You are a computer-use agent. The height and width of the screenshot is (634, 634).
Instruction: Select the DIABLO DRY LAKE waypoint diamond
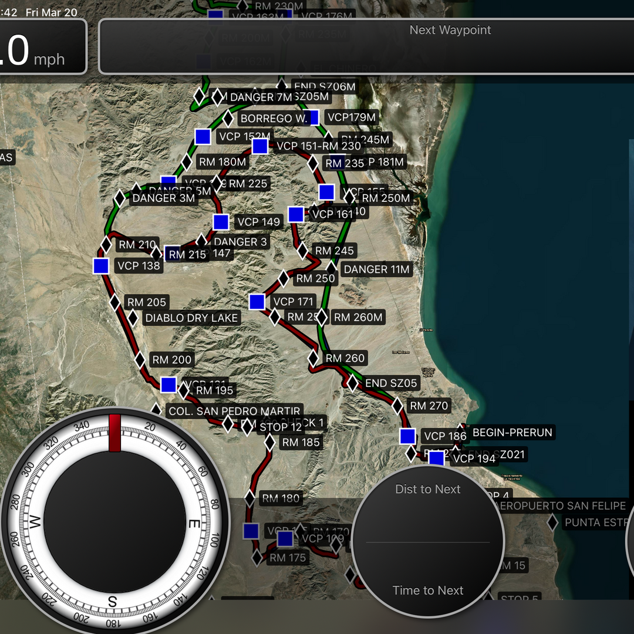click(x=133, y=318)
